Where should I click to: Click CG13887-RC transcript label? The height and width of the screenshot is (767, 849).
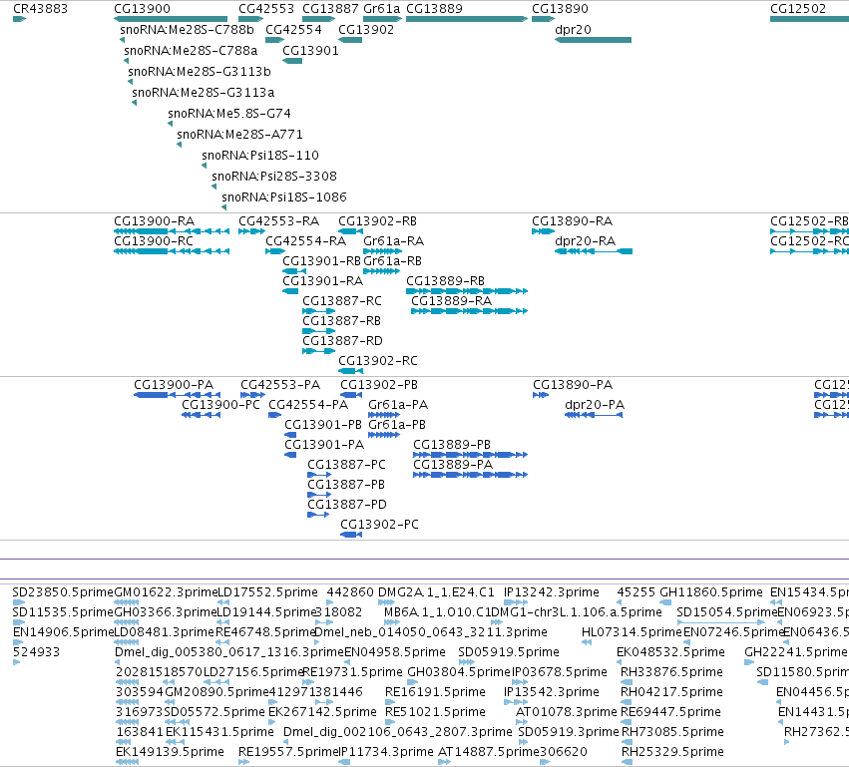pyautogui.click(x=341, y=301)
